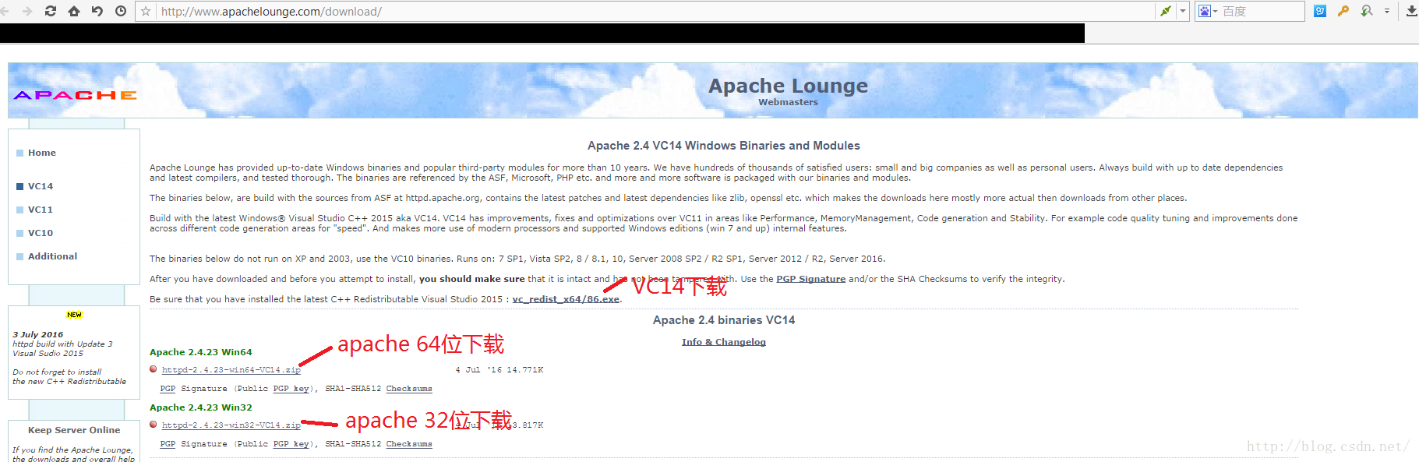Screen dimensions: 1419x462
Task: Reload the current page
Action: pyautogui.click(x=51, y=11)
